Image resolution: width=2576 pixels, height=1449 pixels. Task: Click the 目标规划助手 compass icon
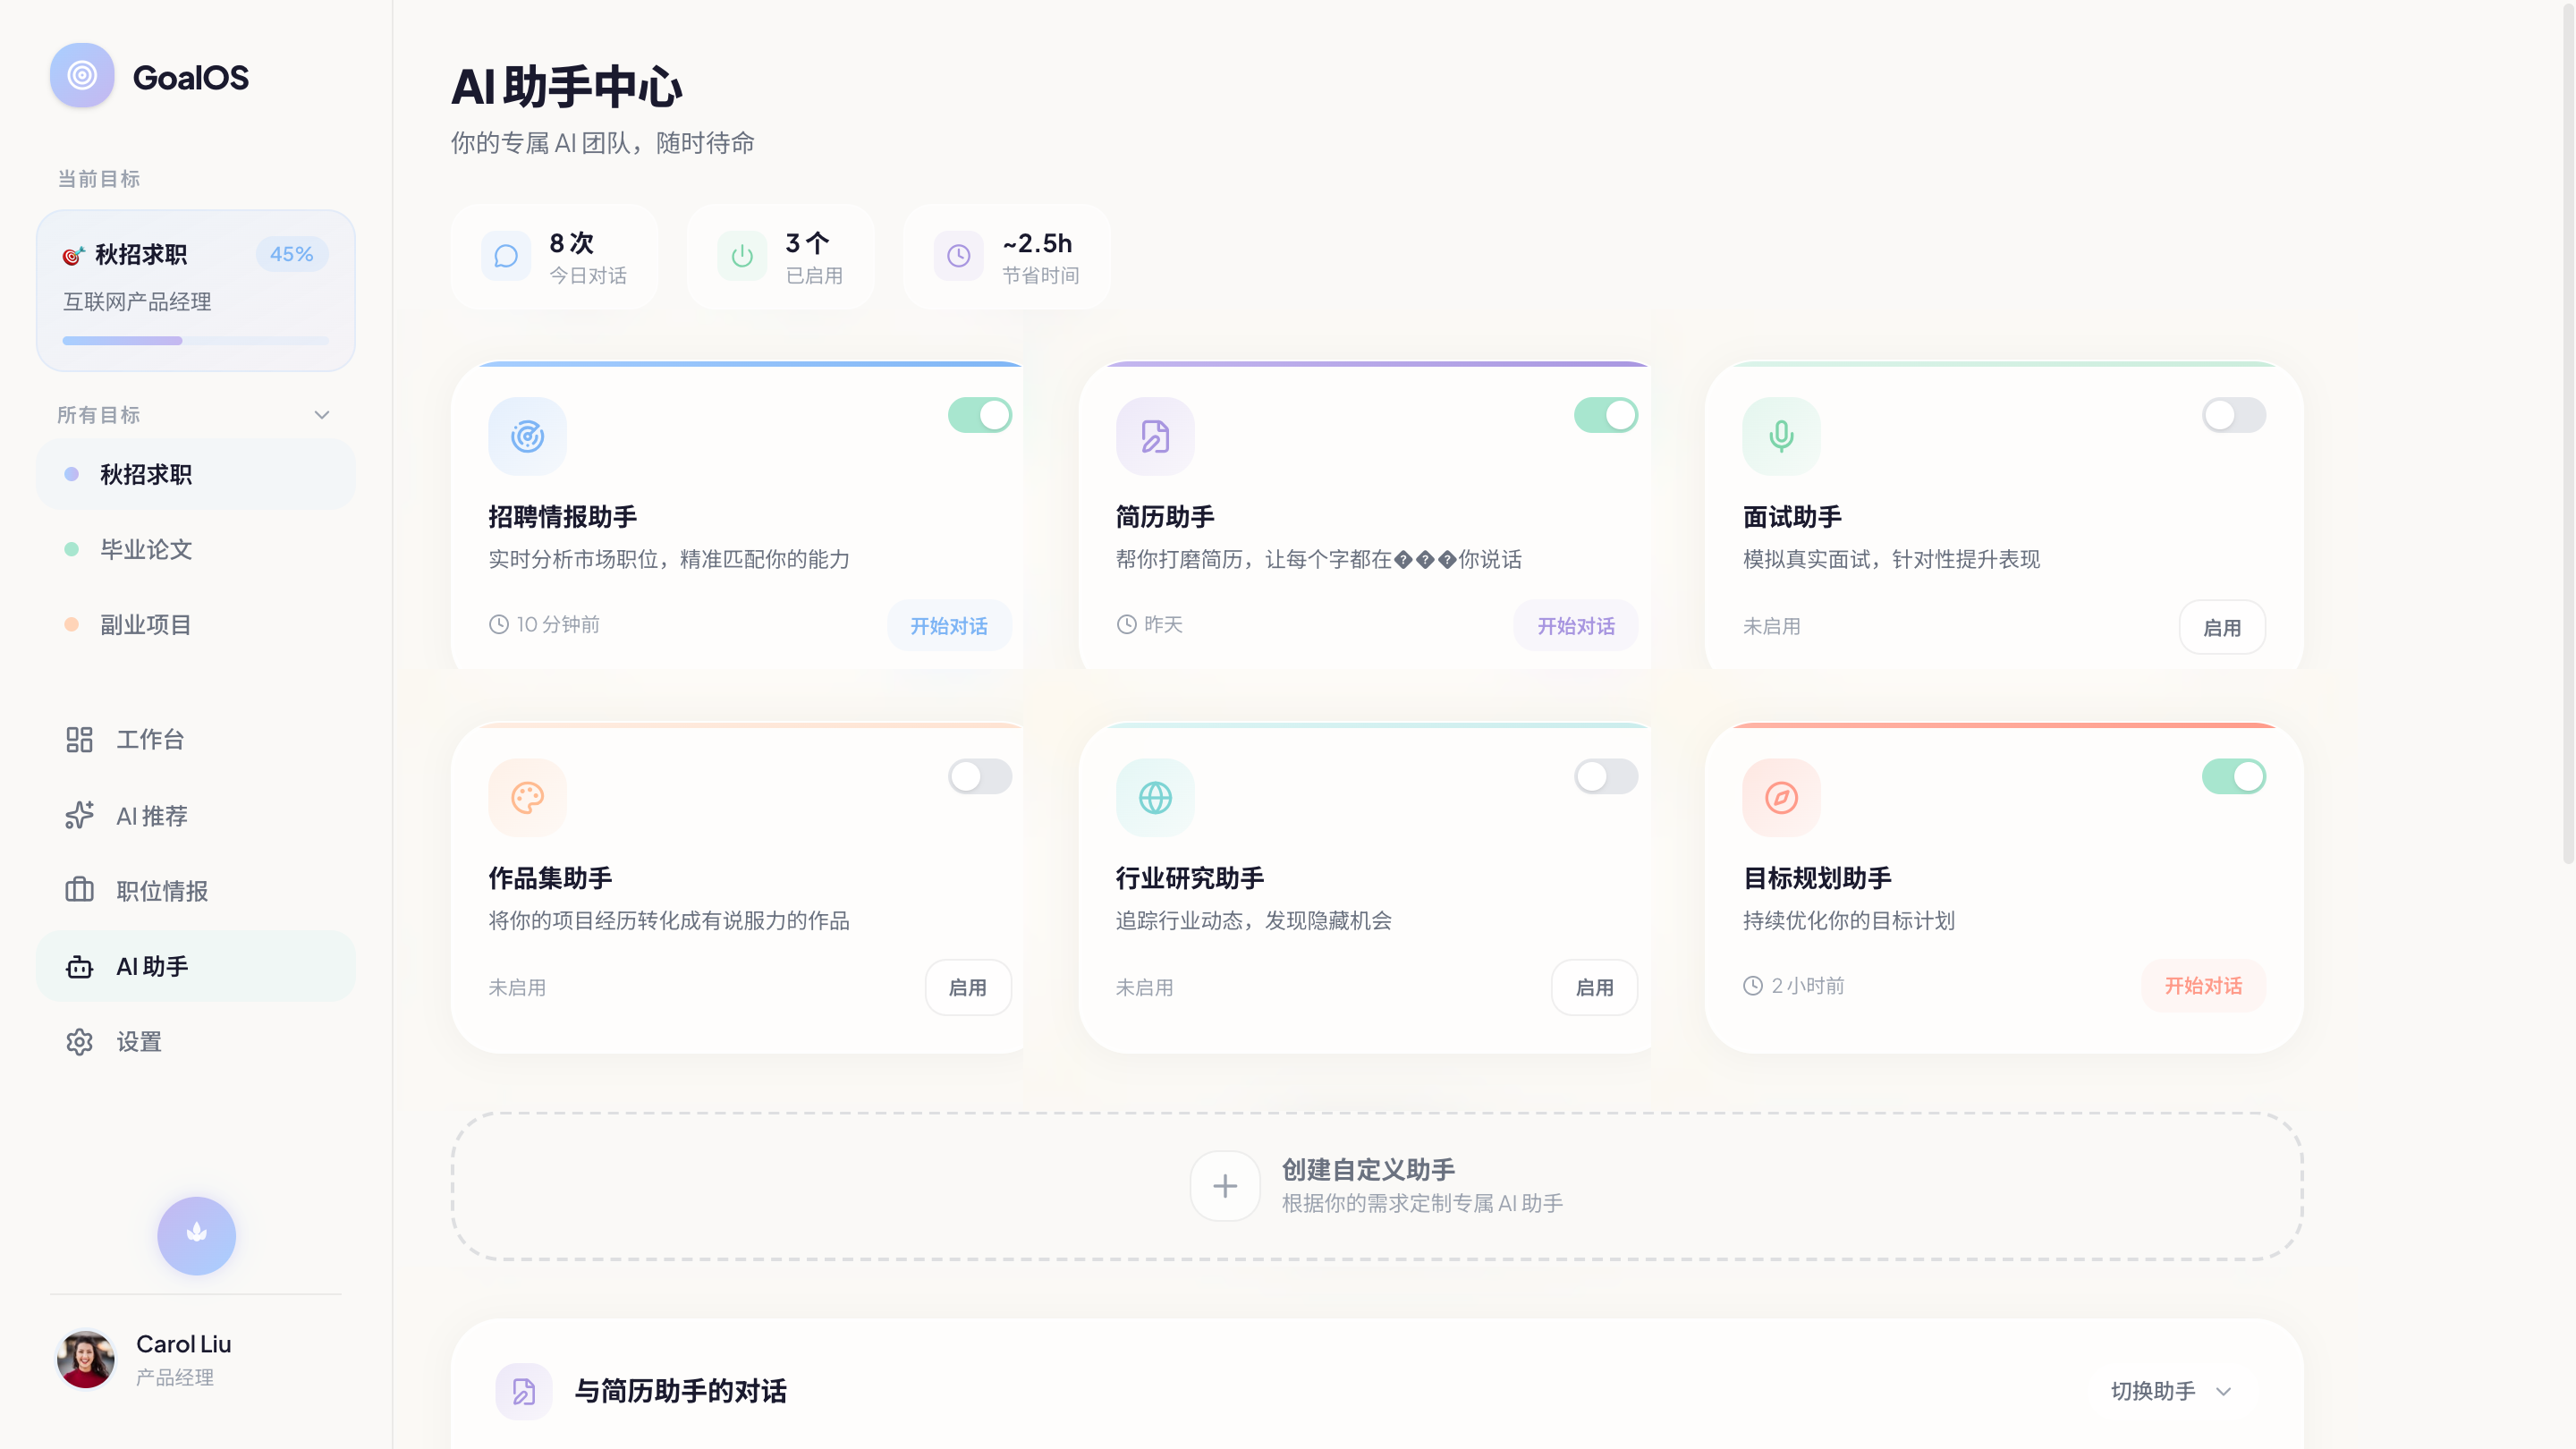1781,797
